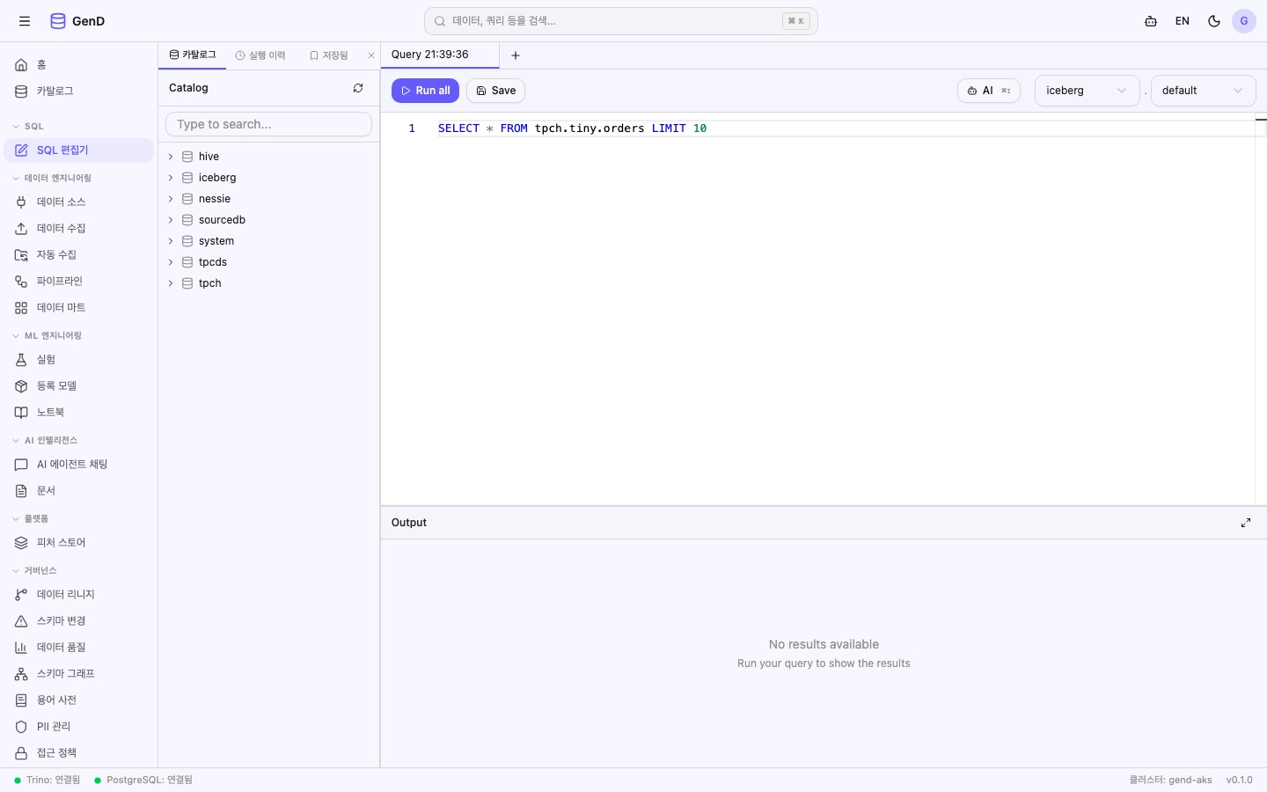Open 노트북 page

[79, 413]
